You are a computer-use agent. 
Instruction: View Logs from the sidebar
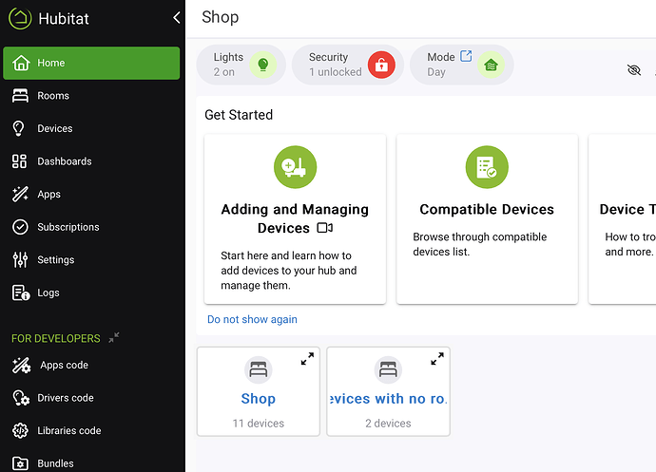(91, 293)
